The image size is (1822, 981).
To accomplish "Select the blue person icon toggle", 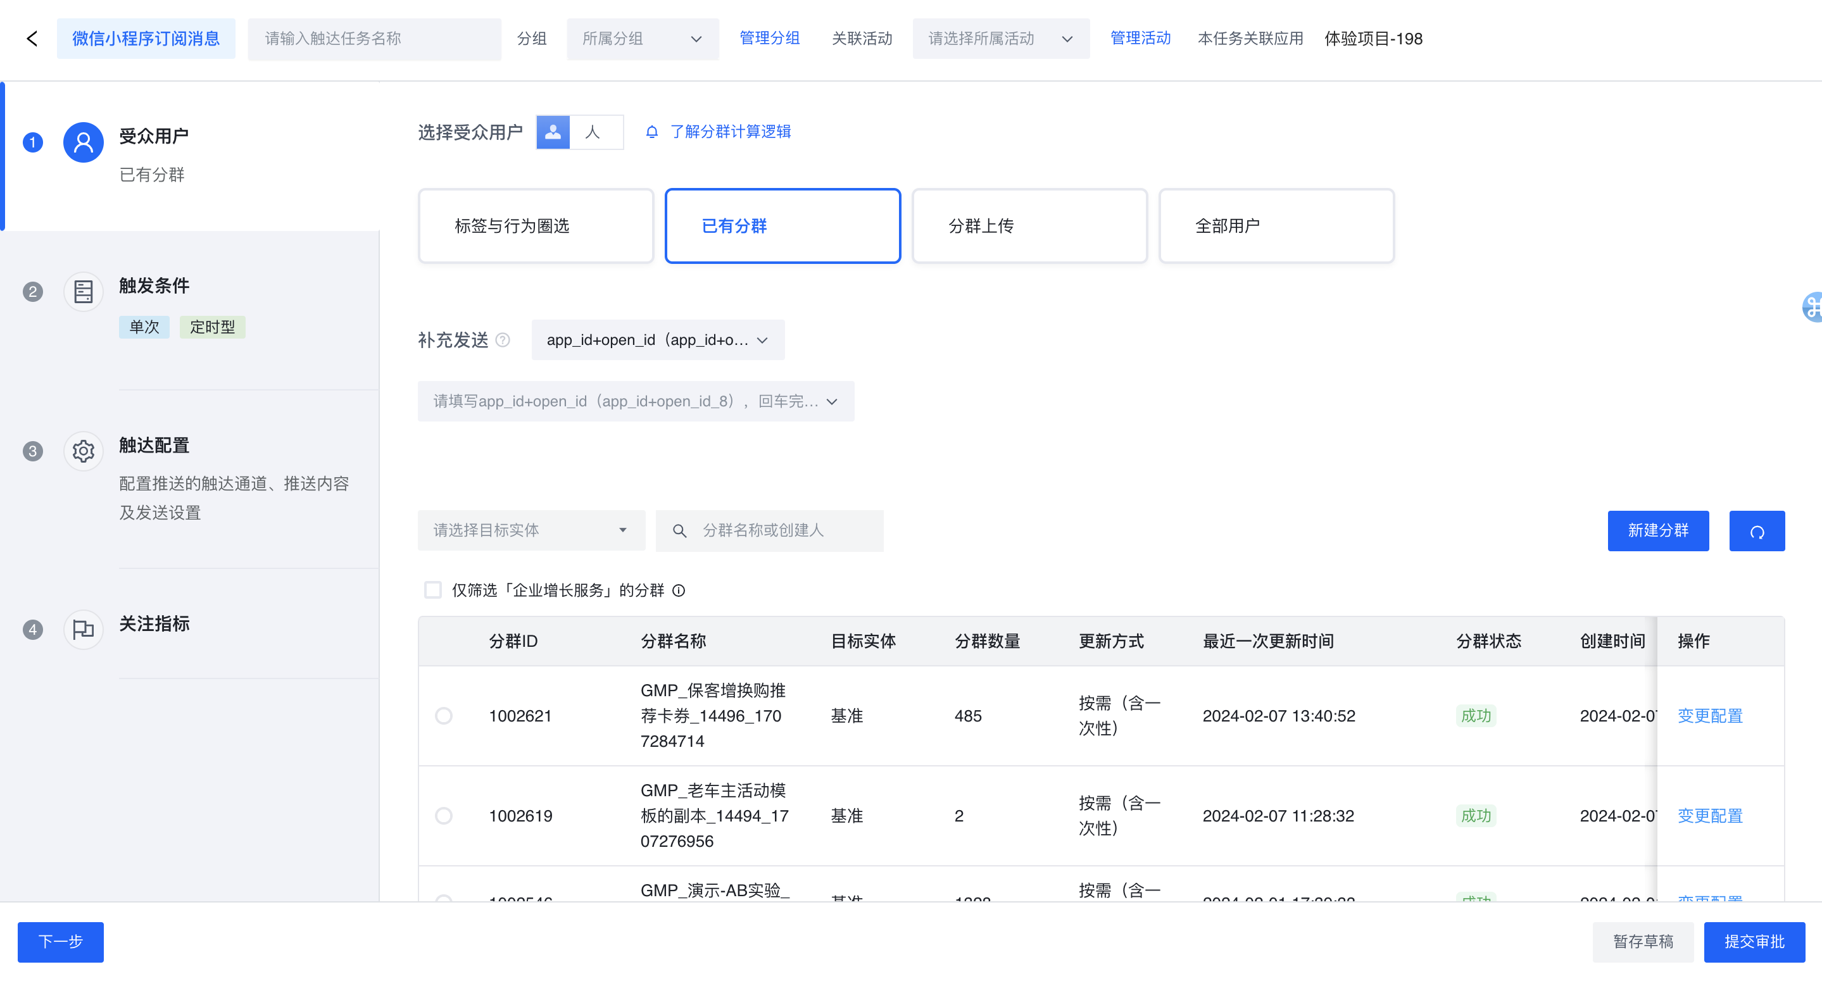I will point(553,132).
